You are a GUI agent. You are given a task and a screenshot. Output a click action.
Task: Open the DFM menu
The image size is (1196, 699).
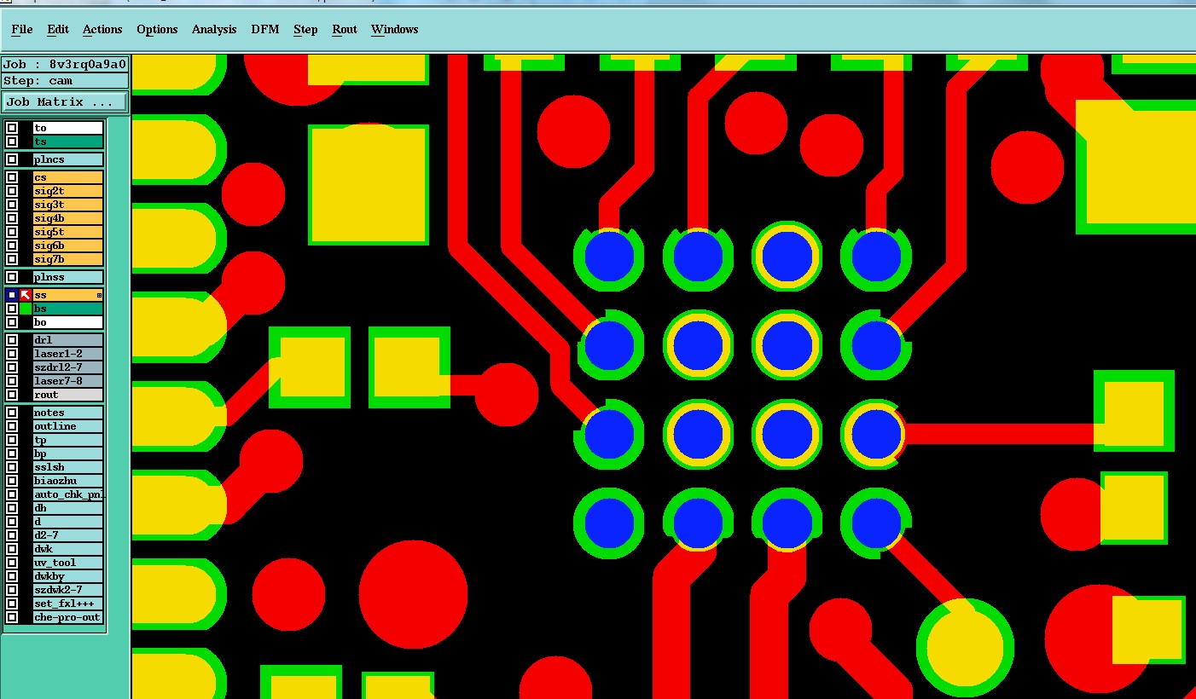point(265,29)
